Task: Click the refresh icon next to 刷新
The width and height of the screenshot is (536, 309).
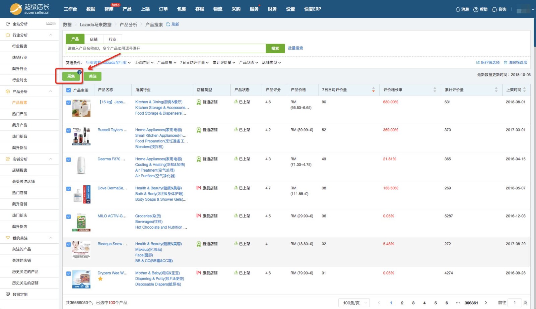Action: pyautogui.click(x=168, y=24)
